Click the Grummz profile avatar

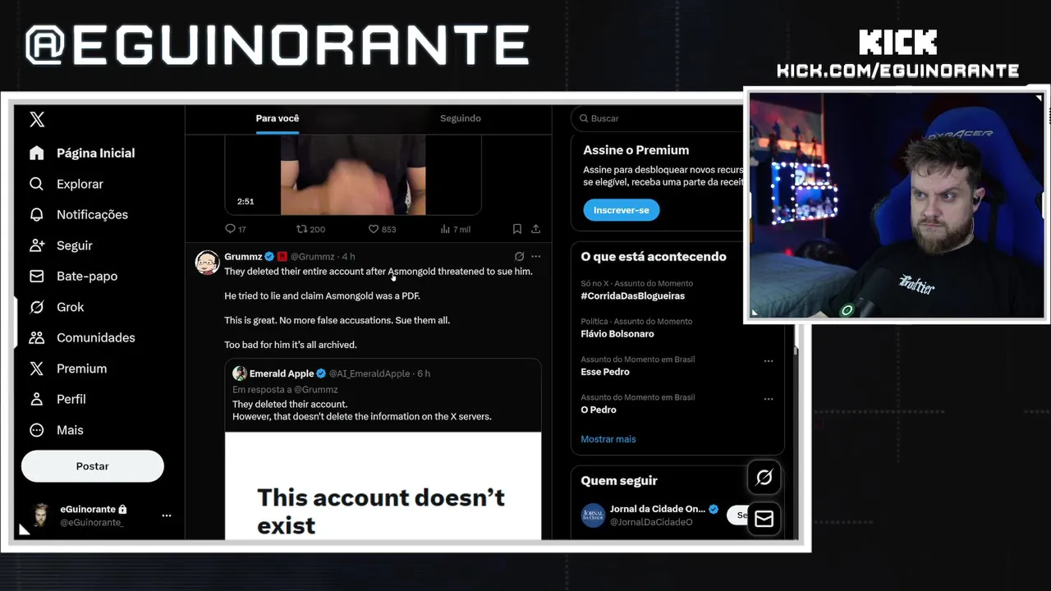pyautogui.click(x=207, y=263)
